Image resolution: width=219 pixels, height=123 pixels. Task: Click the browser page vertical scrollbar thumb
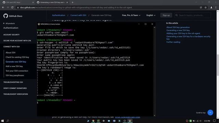pyautogui.click(x=218, y=65)
